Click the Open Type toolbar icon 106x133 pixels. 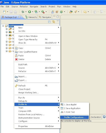pos(71,12)
